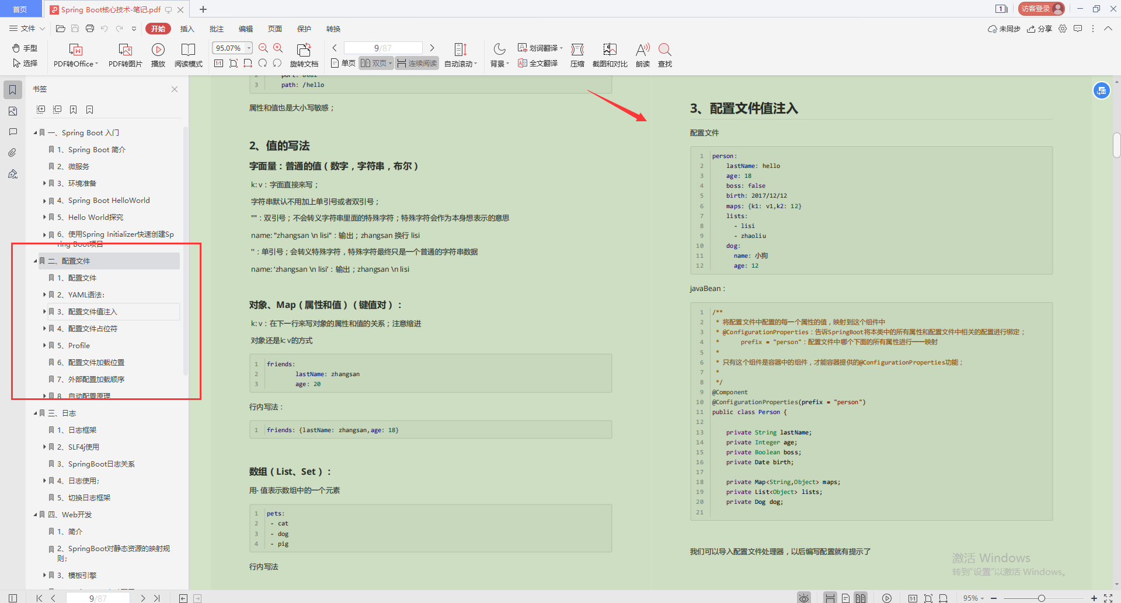
Task: Choose the Select cursor tool
Action: (x=25, y=63)
